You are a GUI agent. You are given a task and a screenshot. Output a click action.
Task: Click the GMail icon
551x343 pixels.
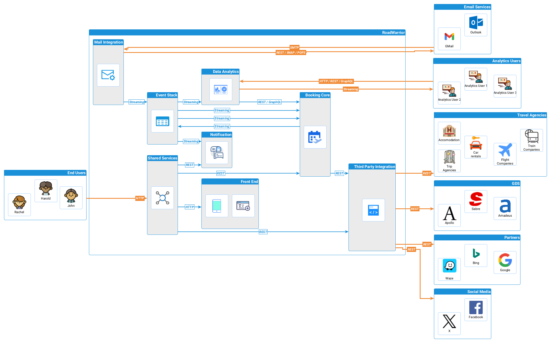[x=449, y=37]
